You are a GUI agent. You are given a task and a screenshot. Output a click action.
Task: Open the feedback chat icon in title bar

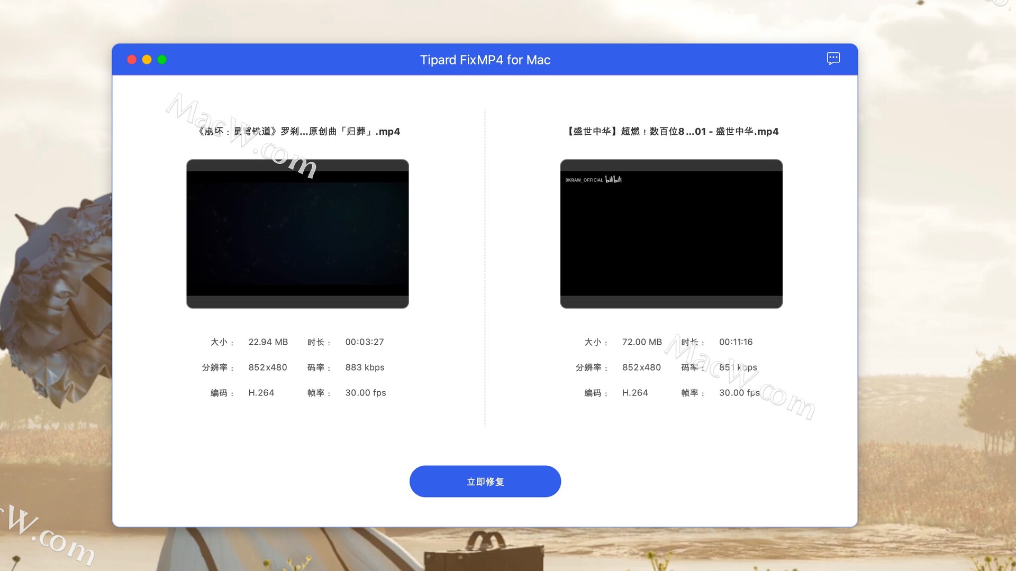click(833, 59)
